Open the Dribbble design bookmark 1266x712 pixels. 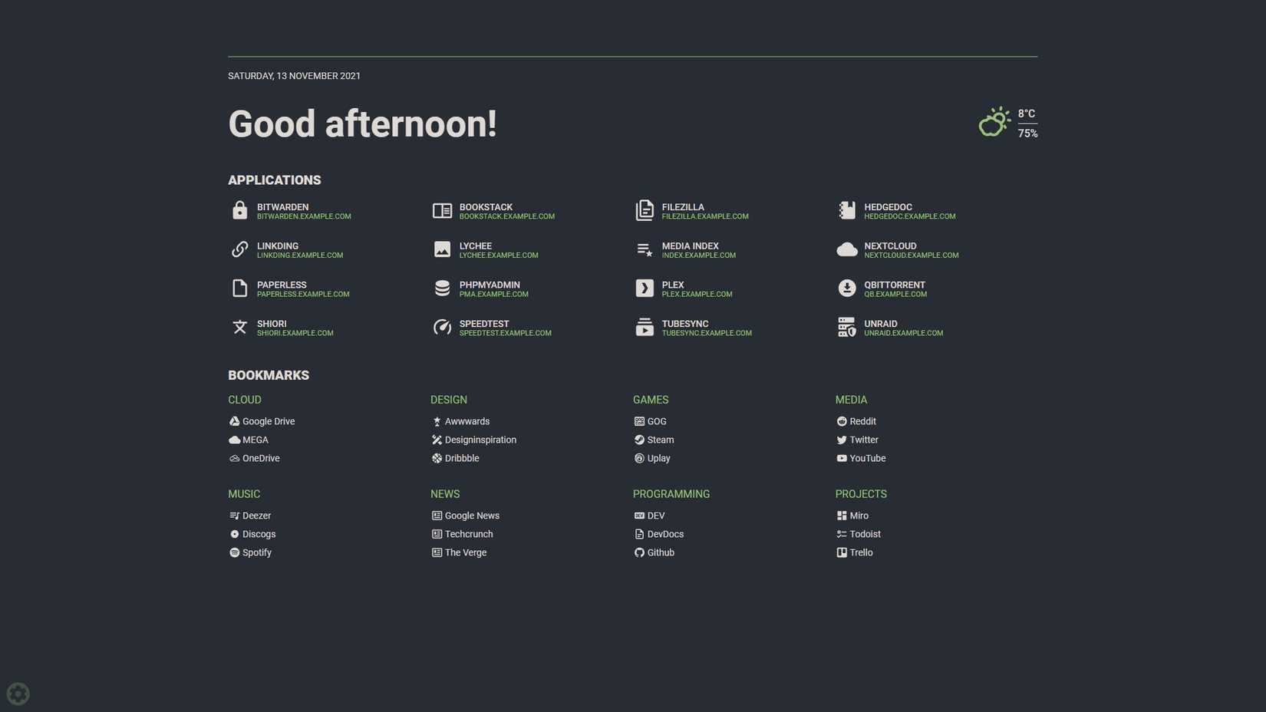coord(461,458)
